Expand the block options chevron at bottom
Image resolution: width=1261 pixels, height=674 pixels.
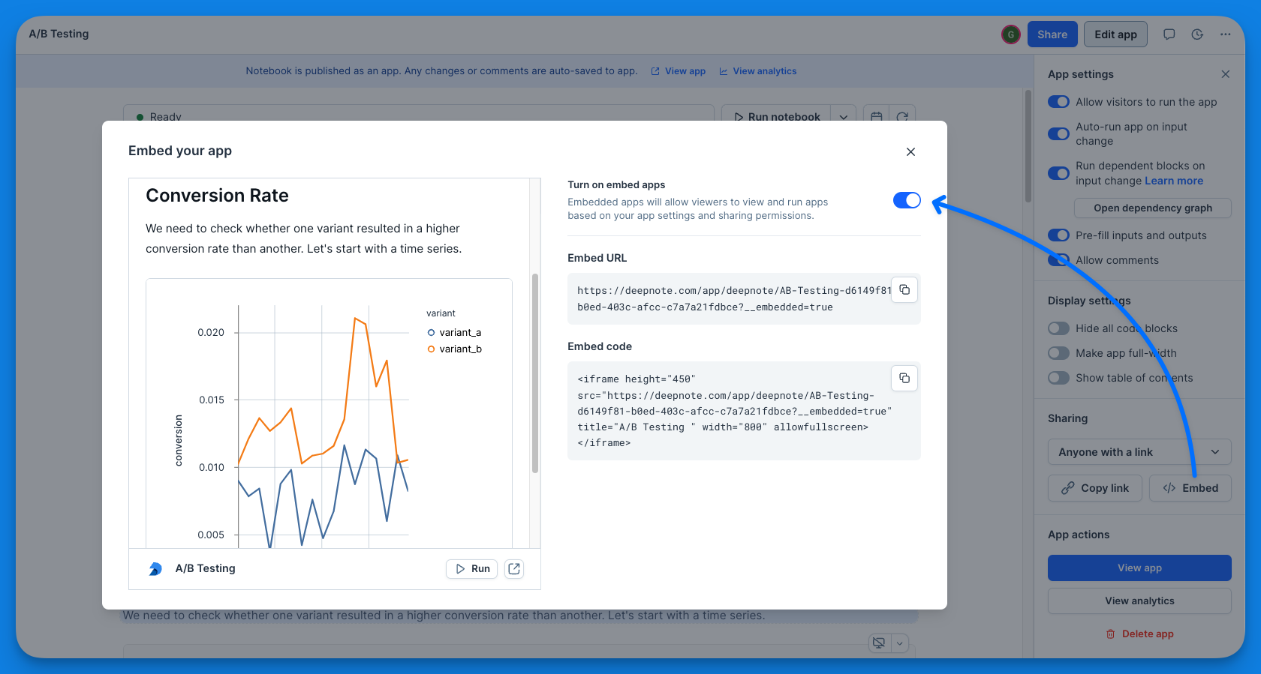point(899,643)
